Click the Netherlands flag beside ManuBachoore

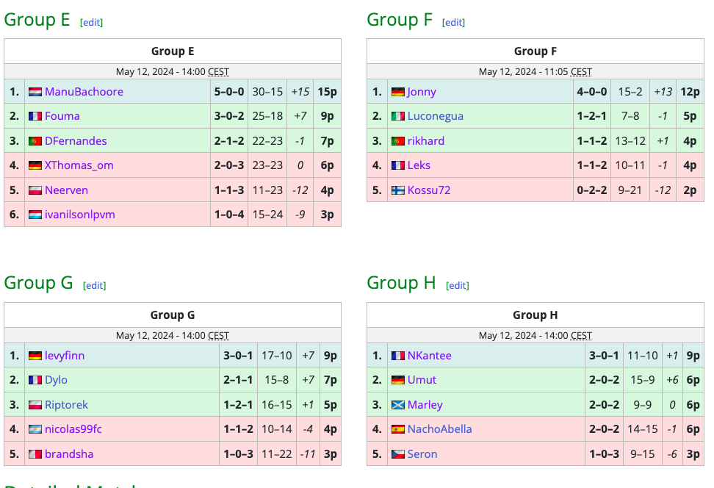pyautogui.click(x=35, y=92)
